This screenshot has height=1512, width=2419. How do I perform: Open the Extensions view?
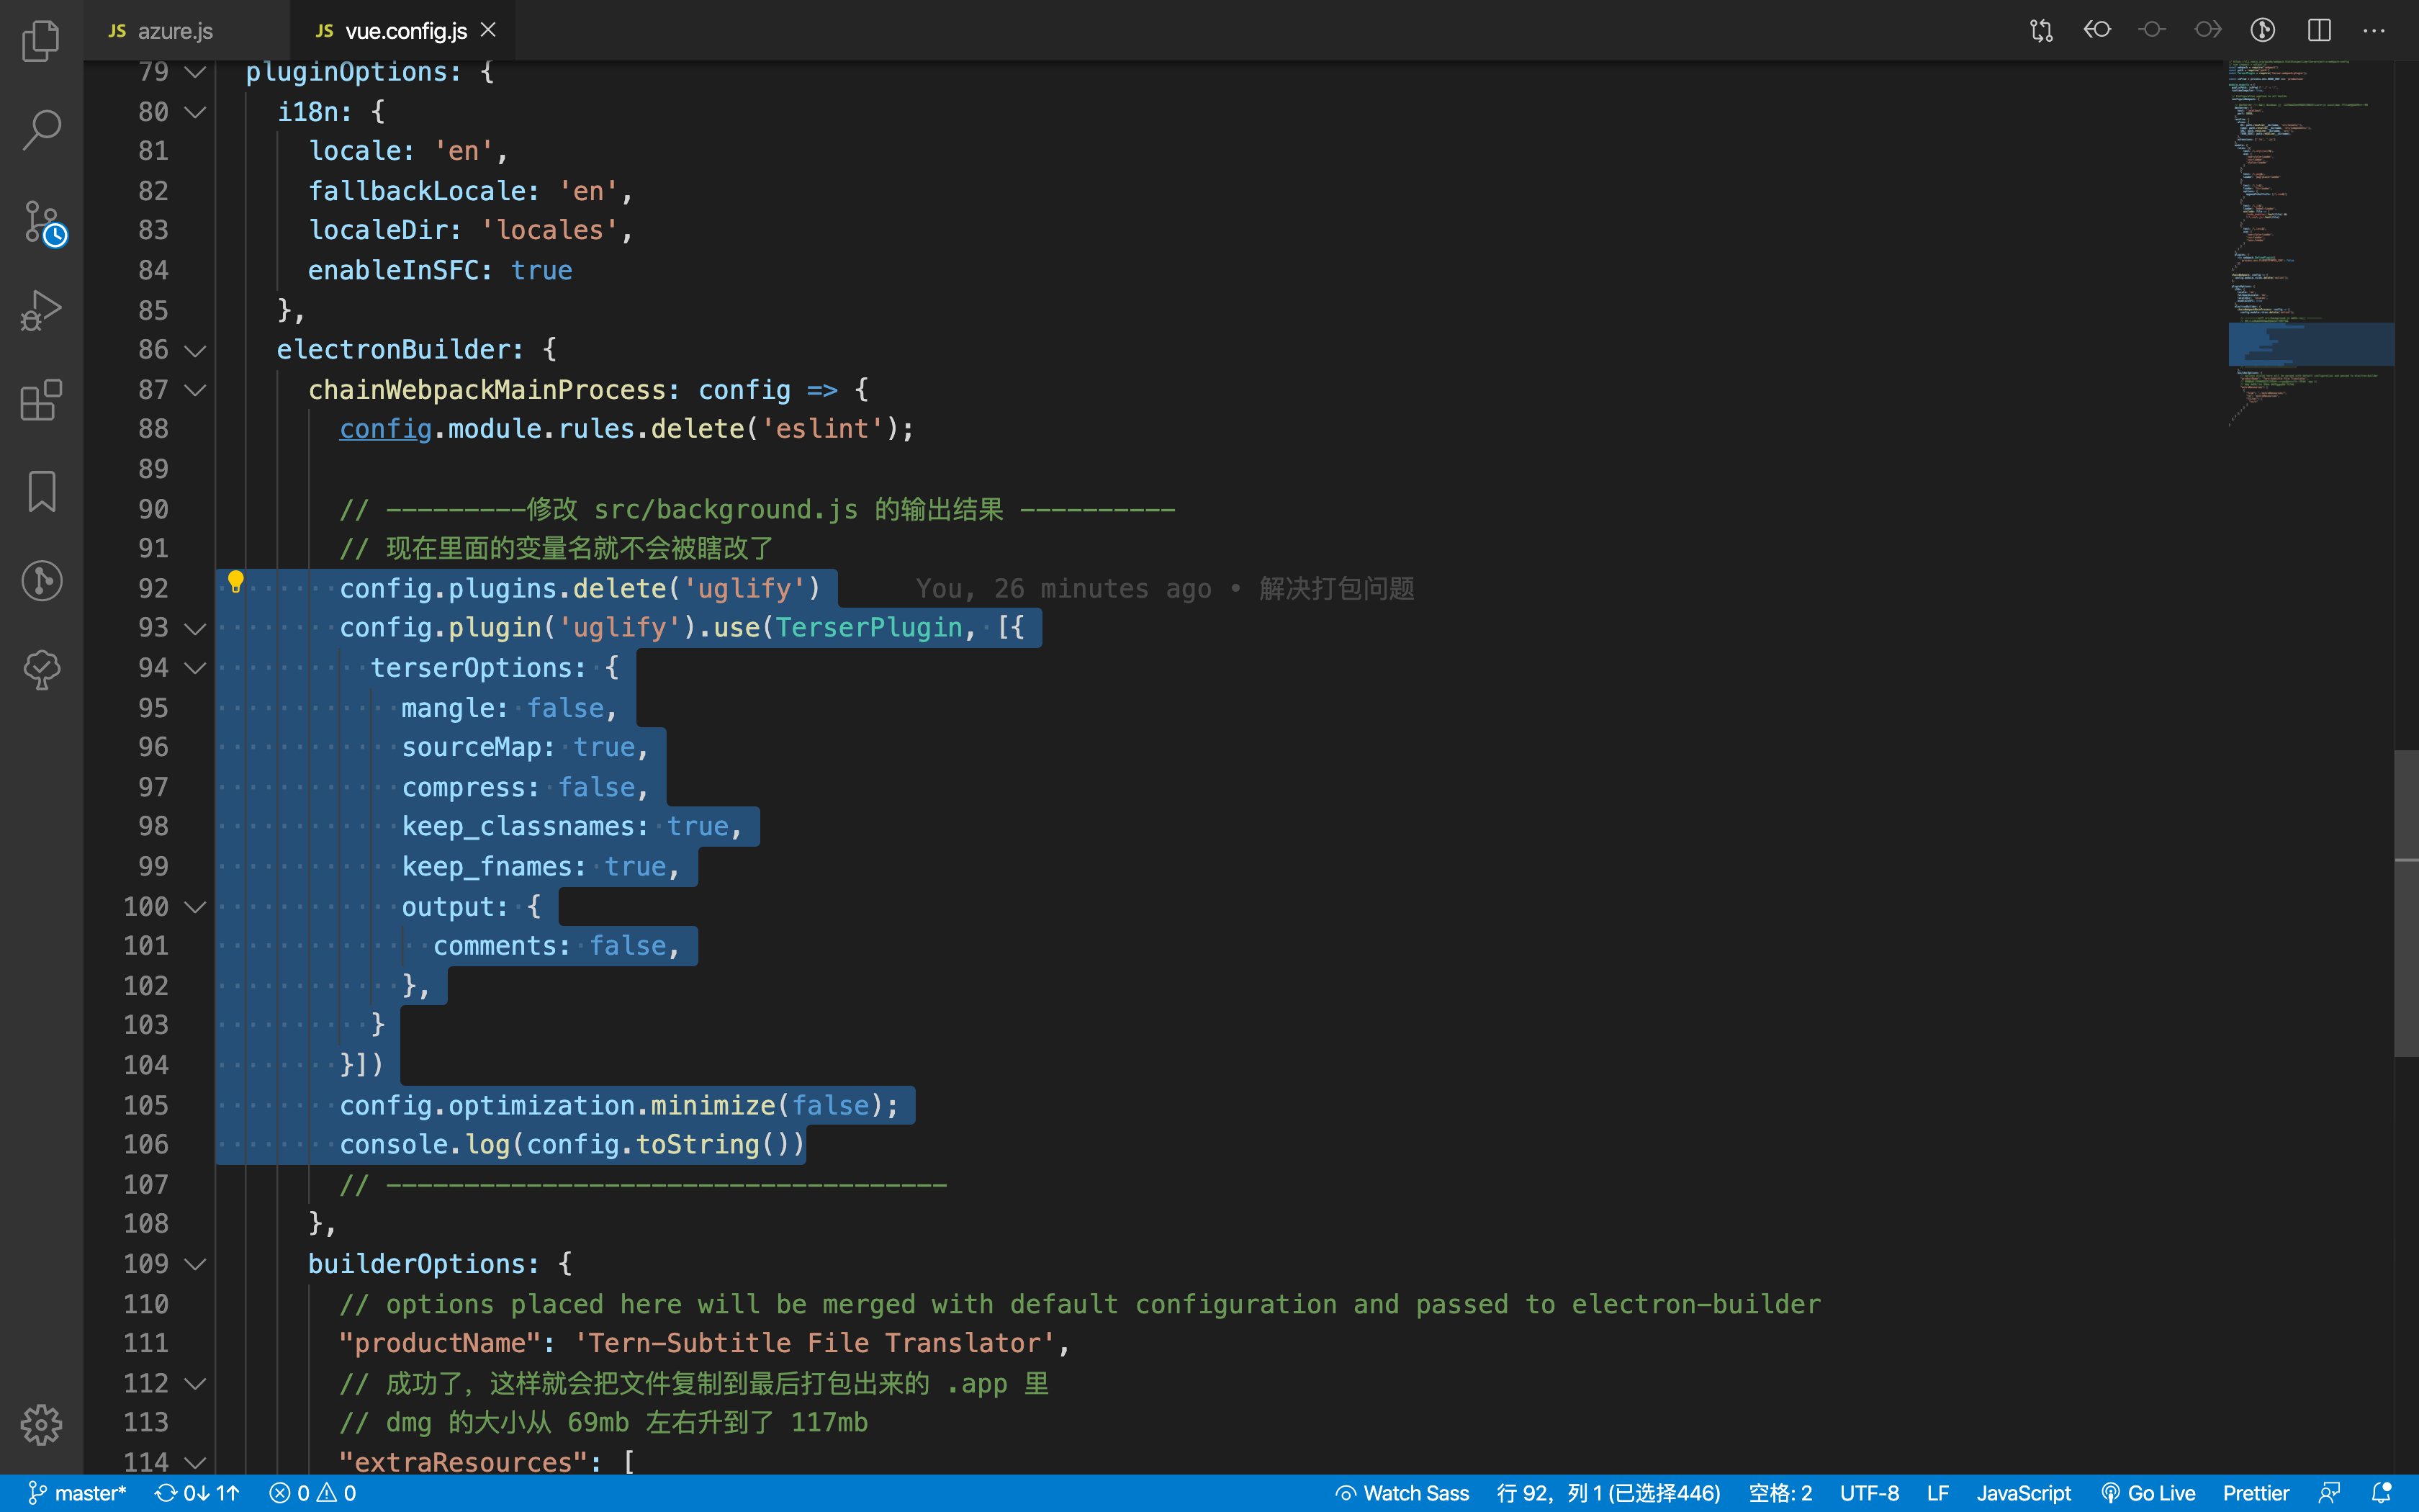coord(41,400)
